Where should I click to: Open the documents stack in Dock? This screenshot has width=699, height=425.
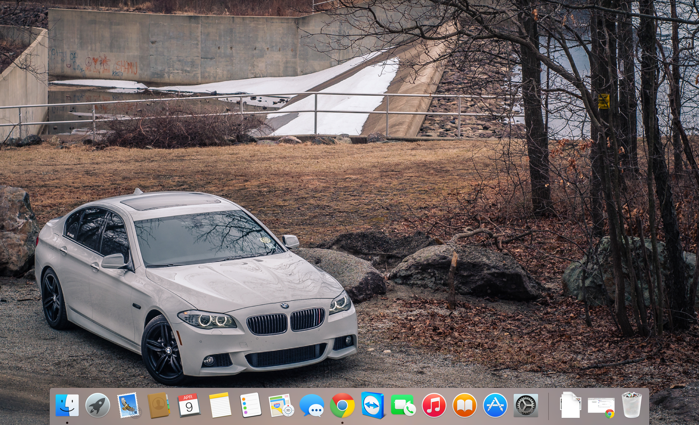[570, 405]
